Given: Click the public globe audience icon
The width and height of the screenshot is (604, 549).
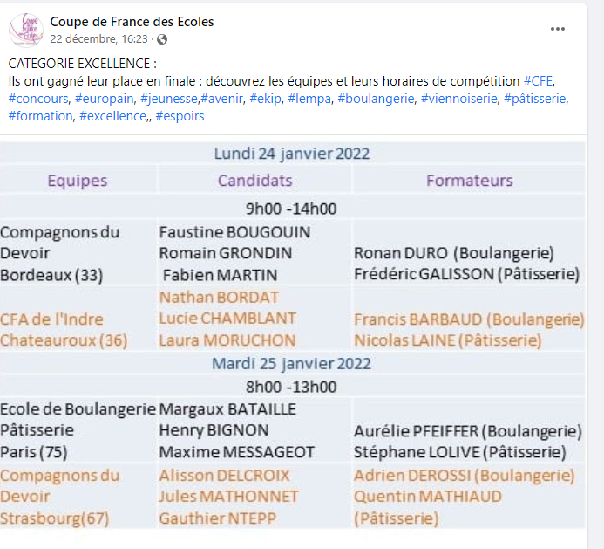Looking at the screenshot, I should click(x=162, y=39).
